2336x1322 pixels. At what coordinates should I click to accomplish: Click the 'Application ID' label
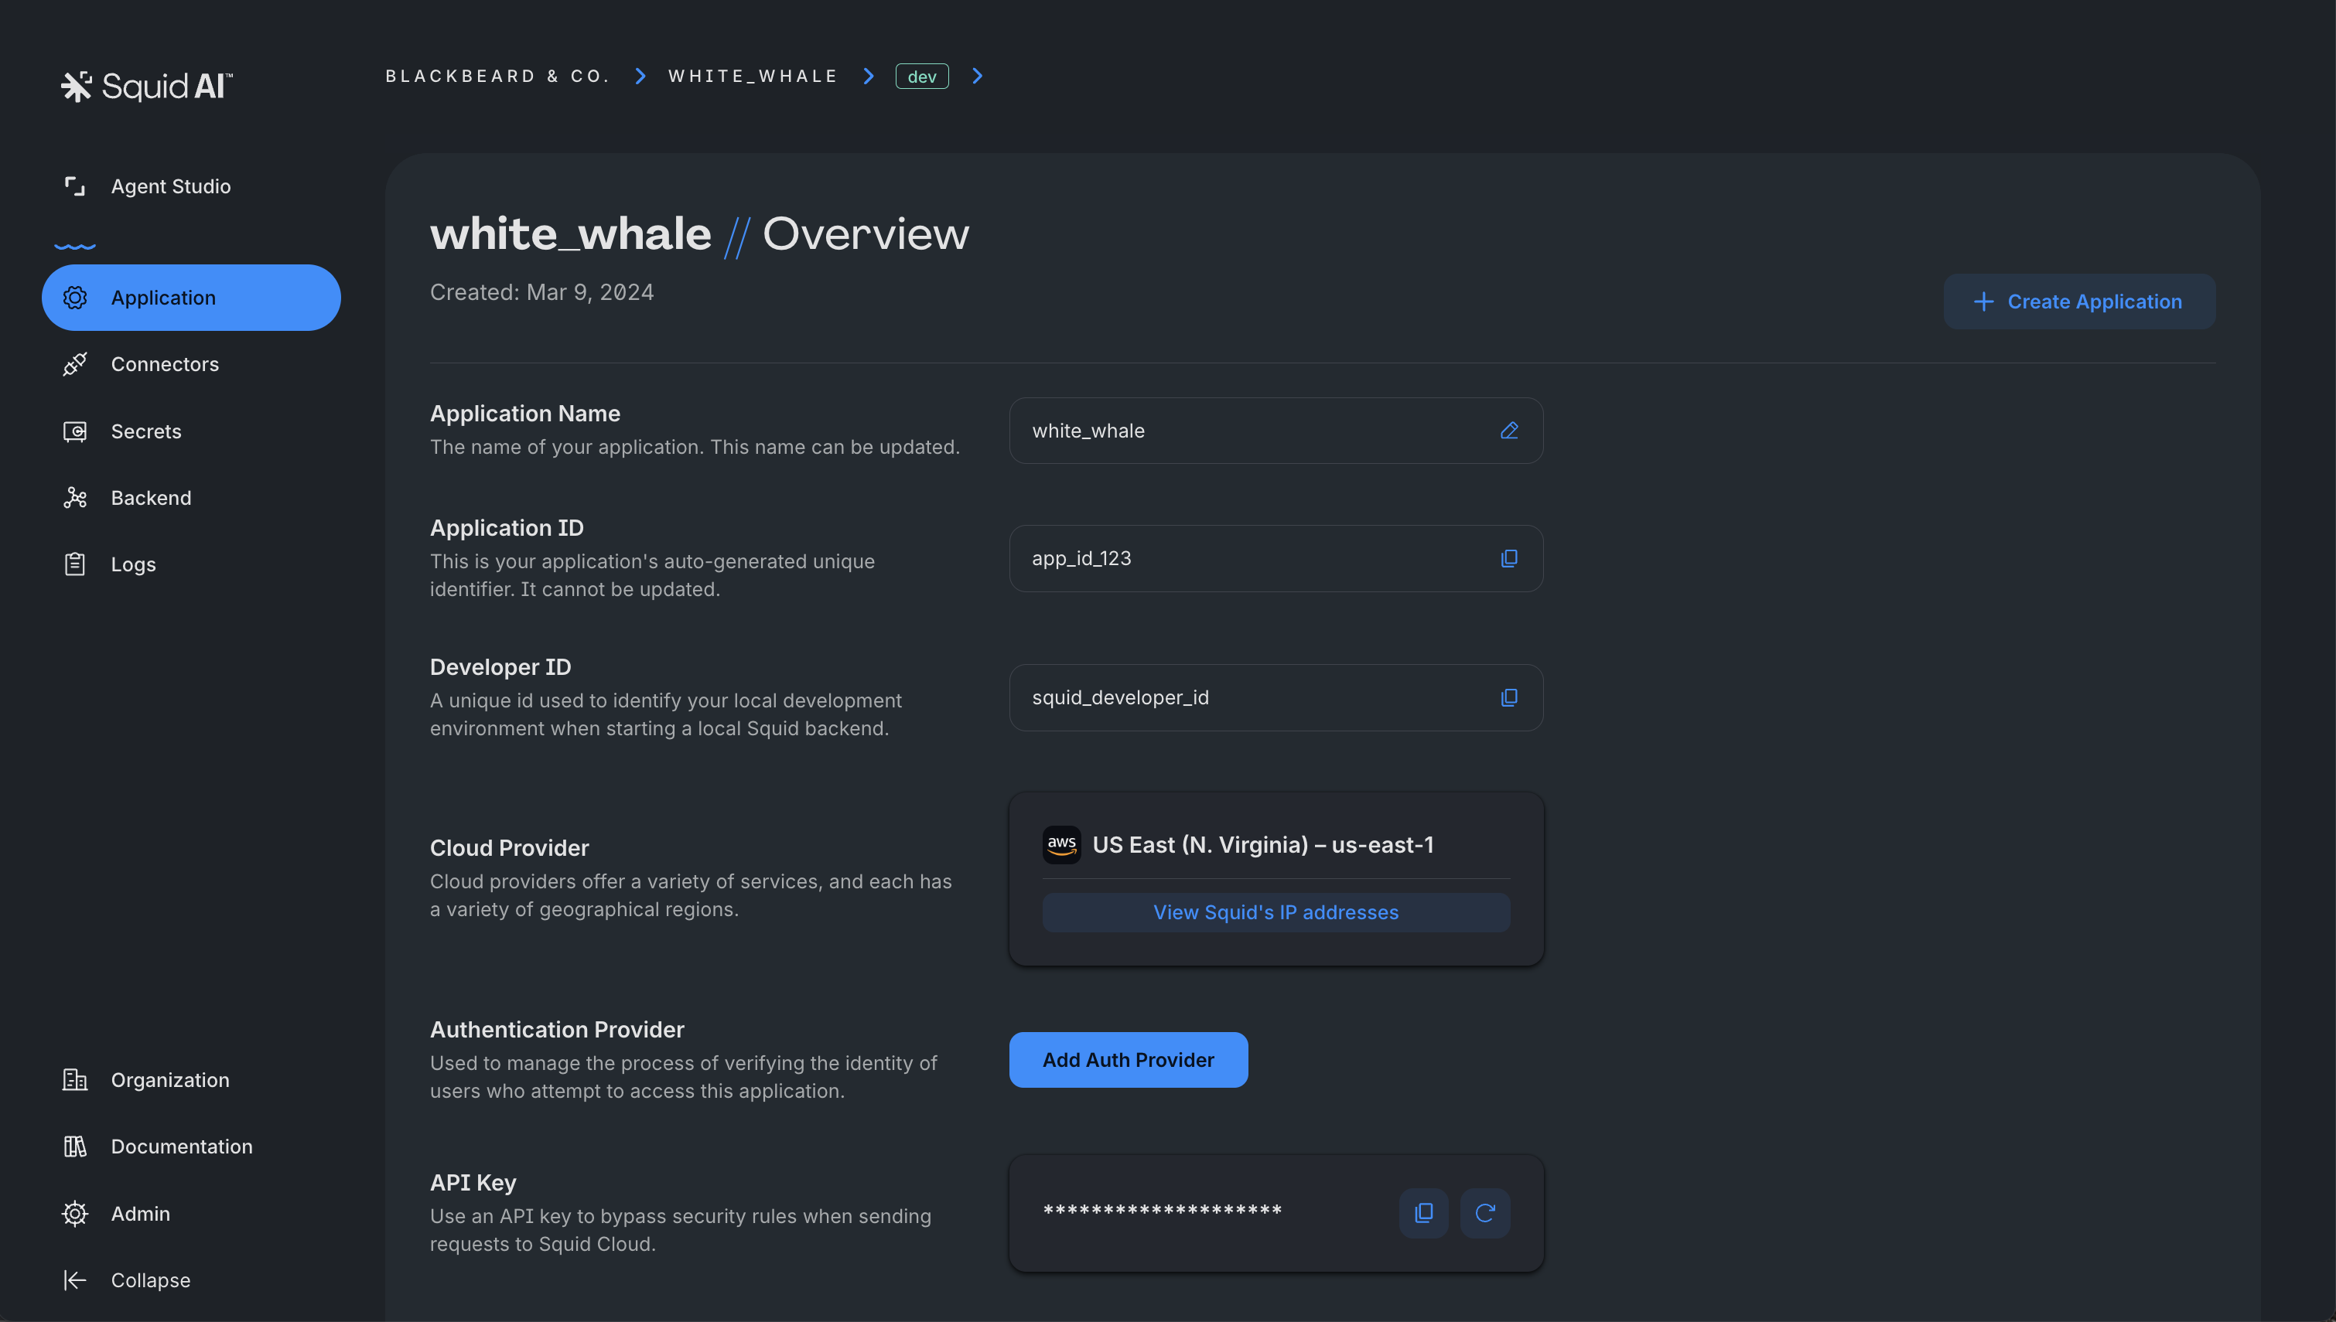tap(507, 527)
